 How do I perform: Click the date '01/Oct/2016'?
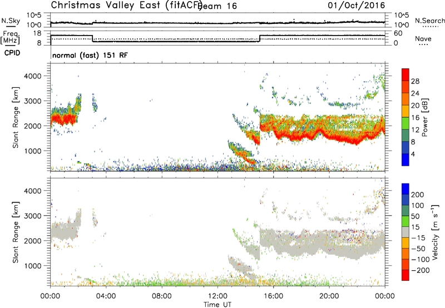coord(357,6)
